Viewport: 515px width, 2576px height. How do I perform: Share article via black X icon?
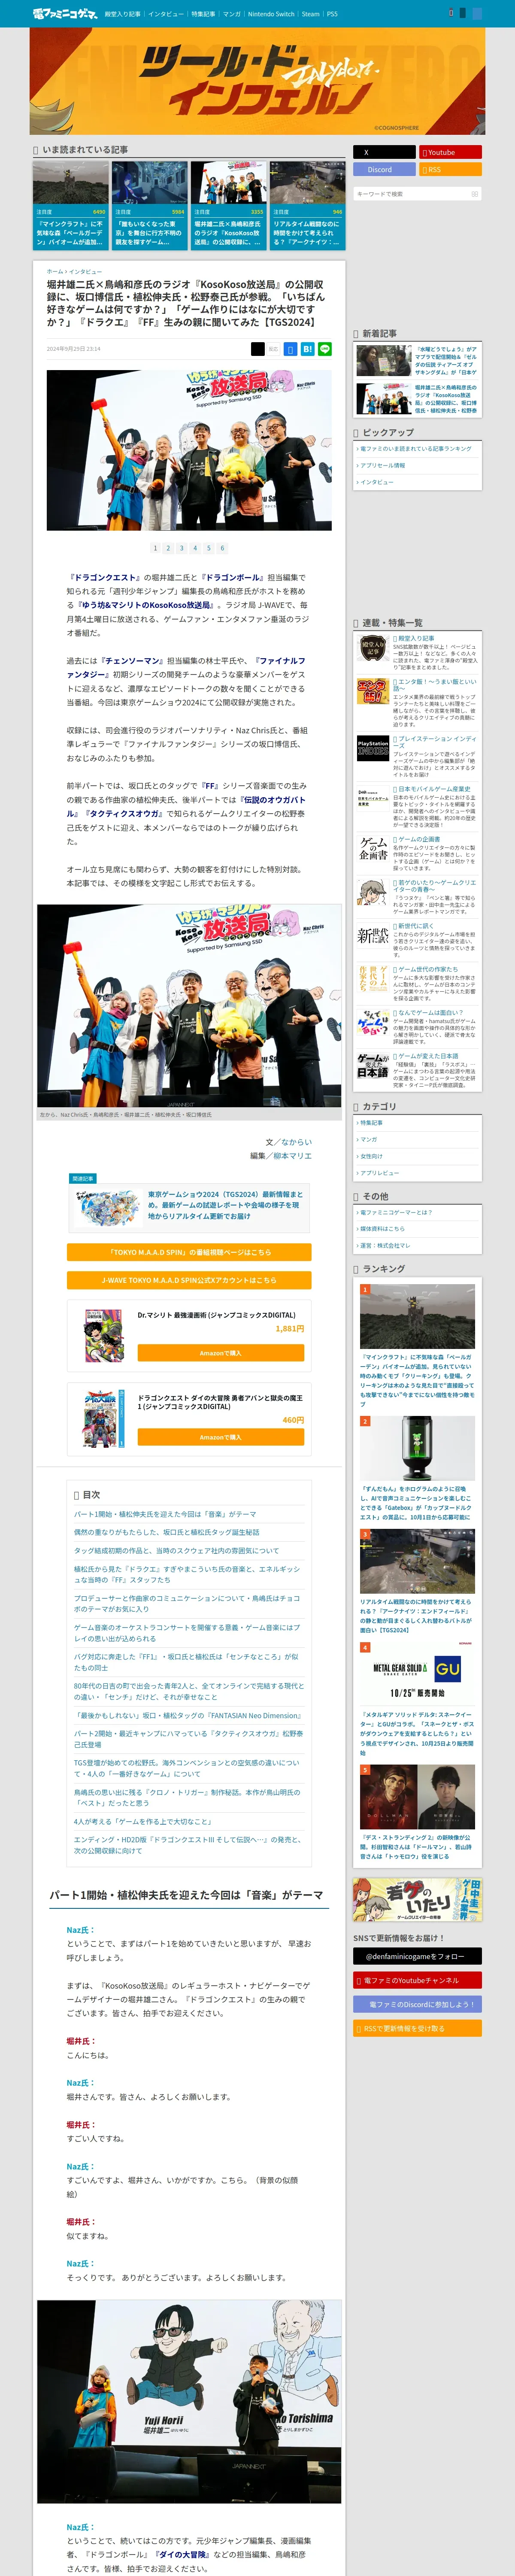[x=258, y=349]
